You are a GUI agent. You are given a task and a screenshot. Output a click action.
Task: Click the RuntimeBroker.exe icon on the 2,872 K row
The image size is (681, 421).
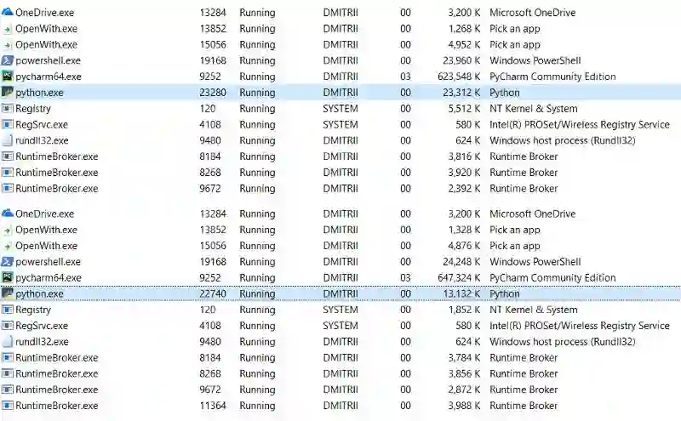pos(8,390)
